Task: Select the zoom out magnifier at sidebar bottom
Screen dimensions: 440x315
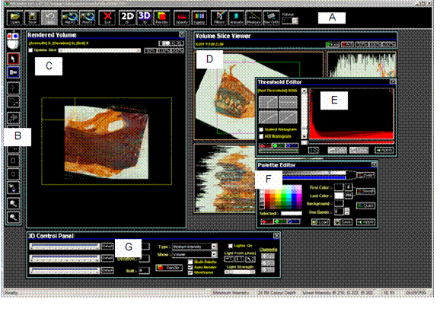Action: [13, 217]
